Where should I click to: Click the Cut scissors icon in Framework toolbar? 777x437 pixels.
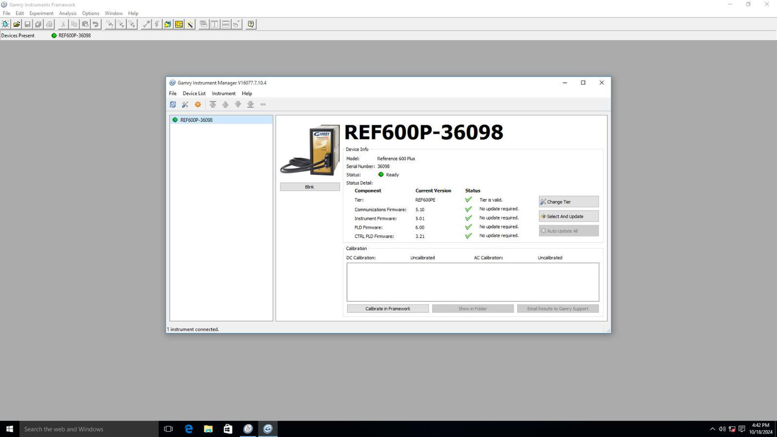click(63, 24)
